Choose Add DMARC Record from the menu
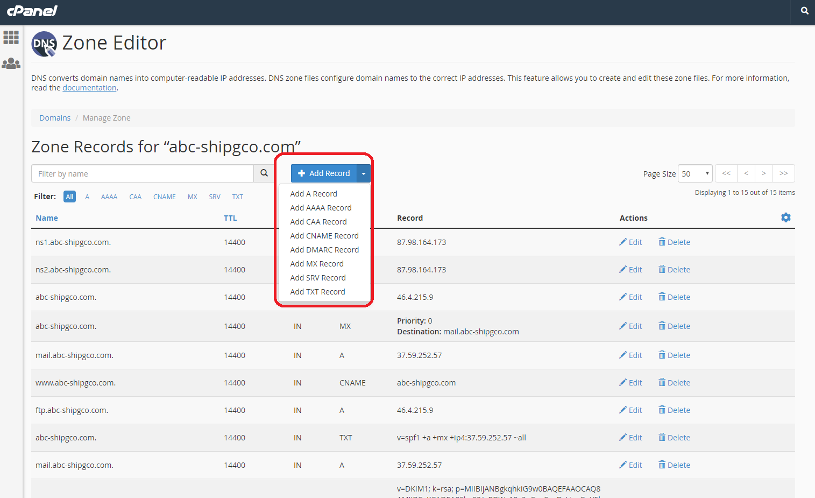This screenshot has width=815, height=498. pos(324,250)
